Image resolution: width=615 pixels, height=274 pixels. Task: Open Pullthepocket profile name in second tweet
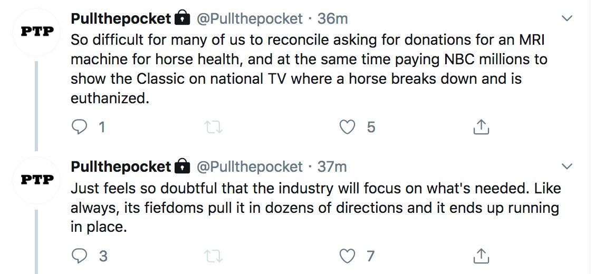[x=121, y=167]
